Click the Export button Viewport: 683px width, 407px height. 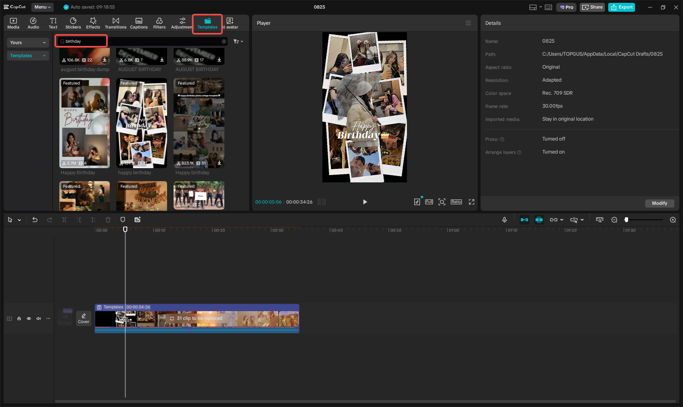[621, 7]
